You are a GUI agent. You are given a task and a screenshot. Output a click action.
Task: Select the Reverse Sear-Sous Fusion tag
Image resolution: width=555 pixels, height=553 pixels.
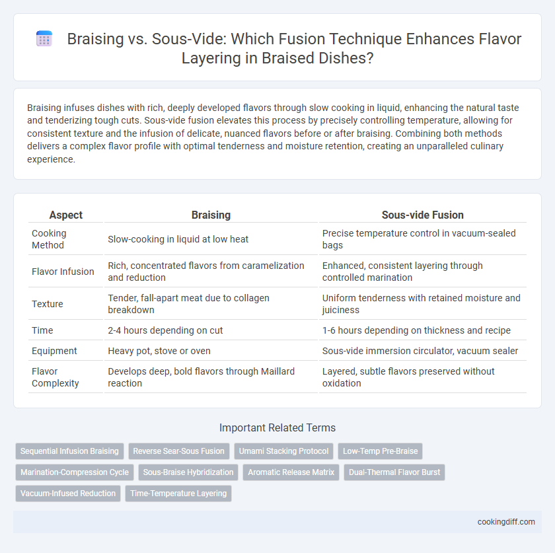(179, 451)
